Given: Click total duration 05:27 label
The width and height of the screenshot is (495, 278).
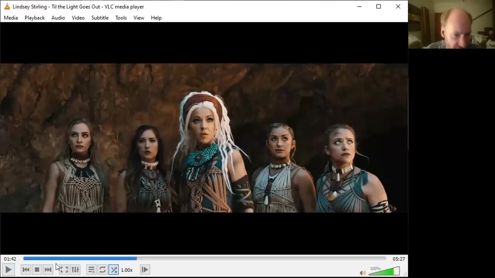Looking at the screenshot, I should [399, 259].
